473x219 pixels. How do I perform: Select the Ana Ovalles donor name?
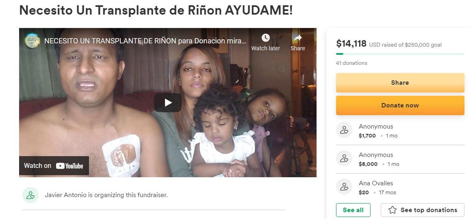376,183
